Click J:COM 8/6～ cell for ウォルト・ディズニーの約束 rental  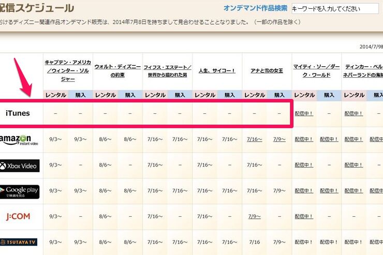[105, 216]
